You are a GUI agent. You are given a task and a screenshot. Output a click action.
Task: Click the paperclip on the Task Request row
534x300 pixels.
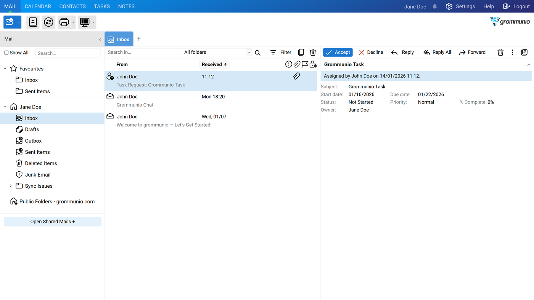[296, 77]
